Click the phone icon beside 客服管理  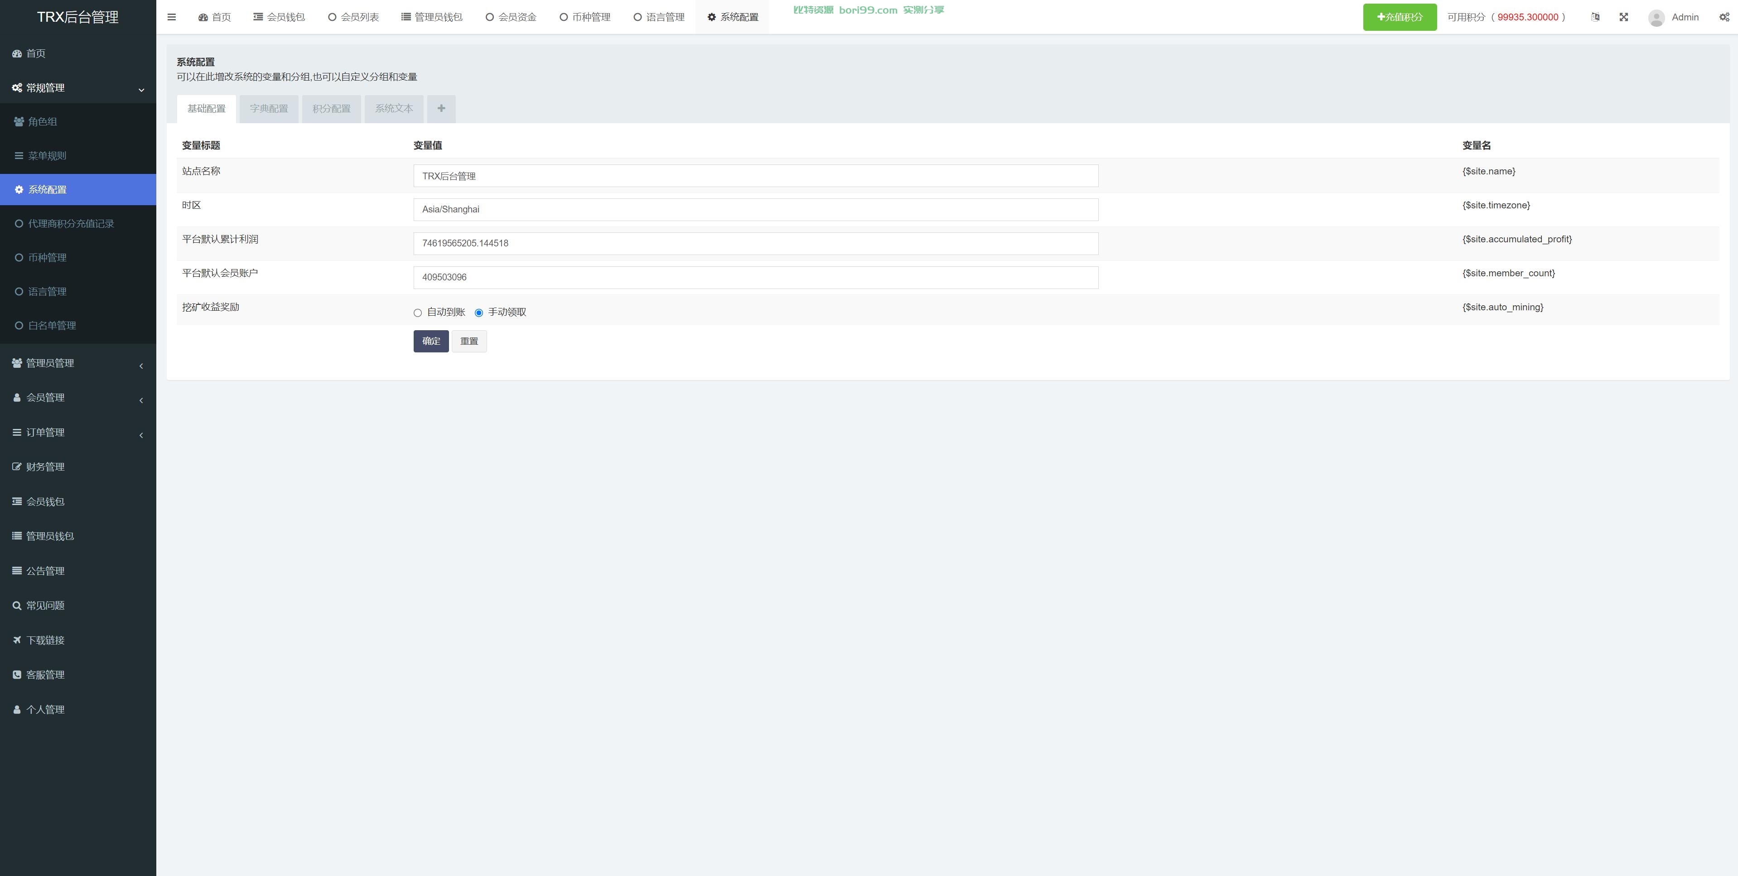click(x=17, y=674)
